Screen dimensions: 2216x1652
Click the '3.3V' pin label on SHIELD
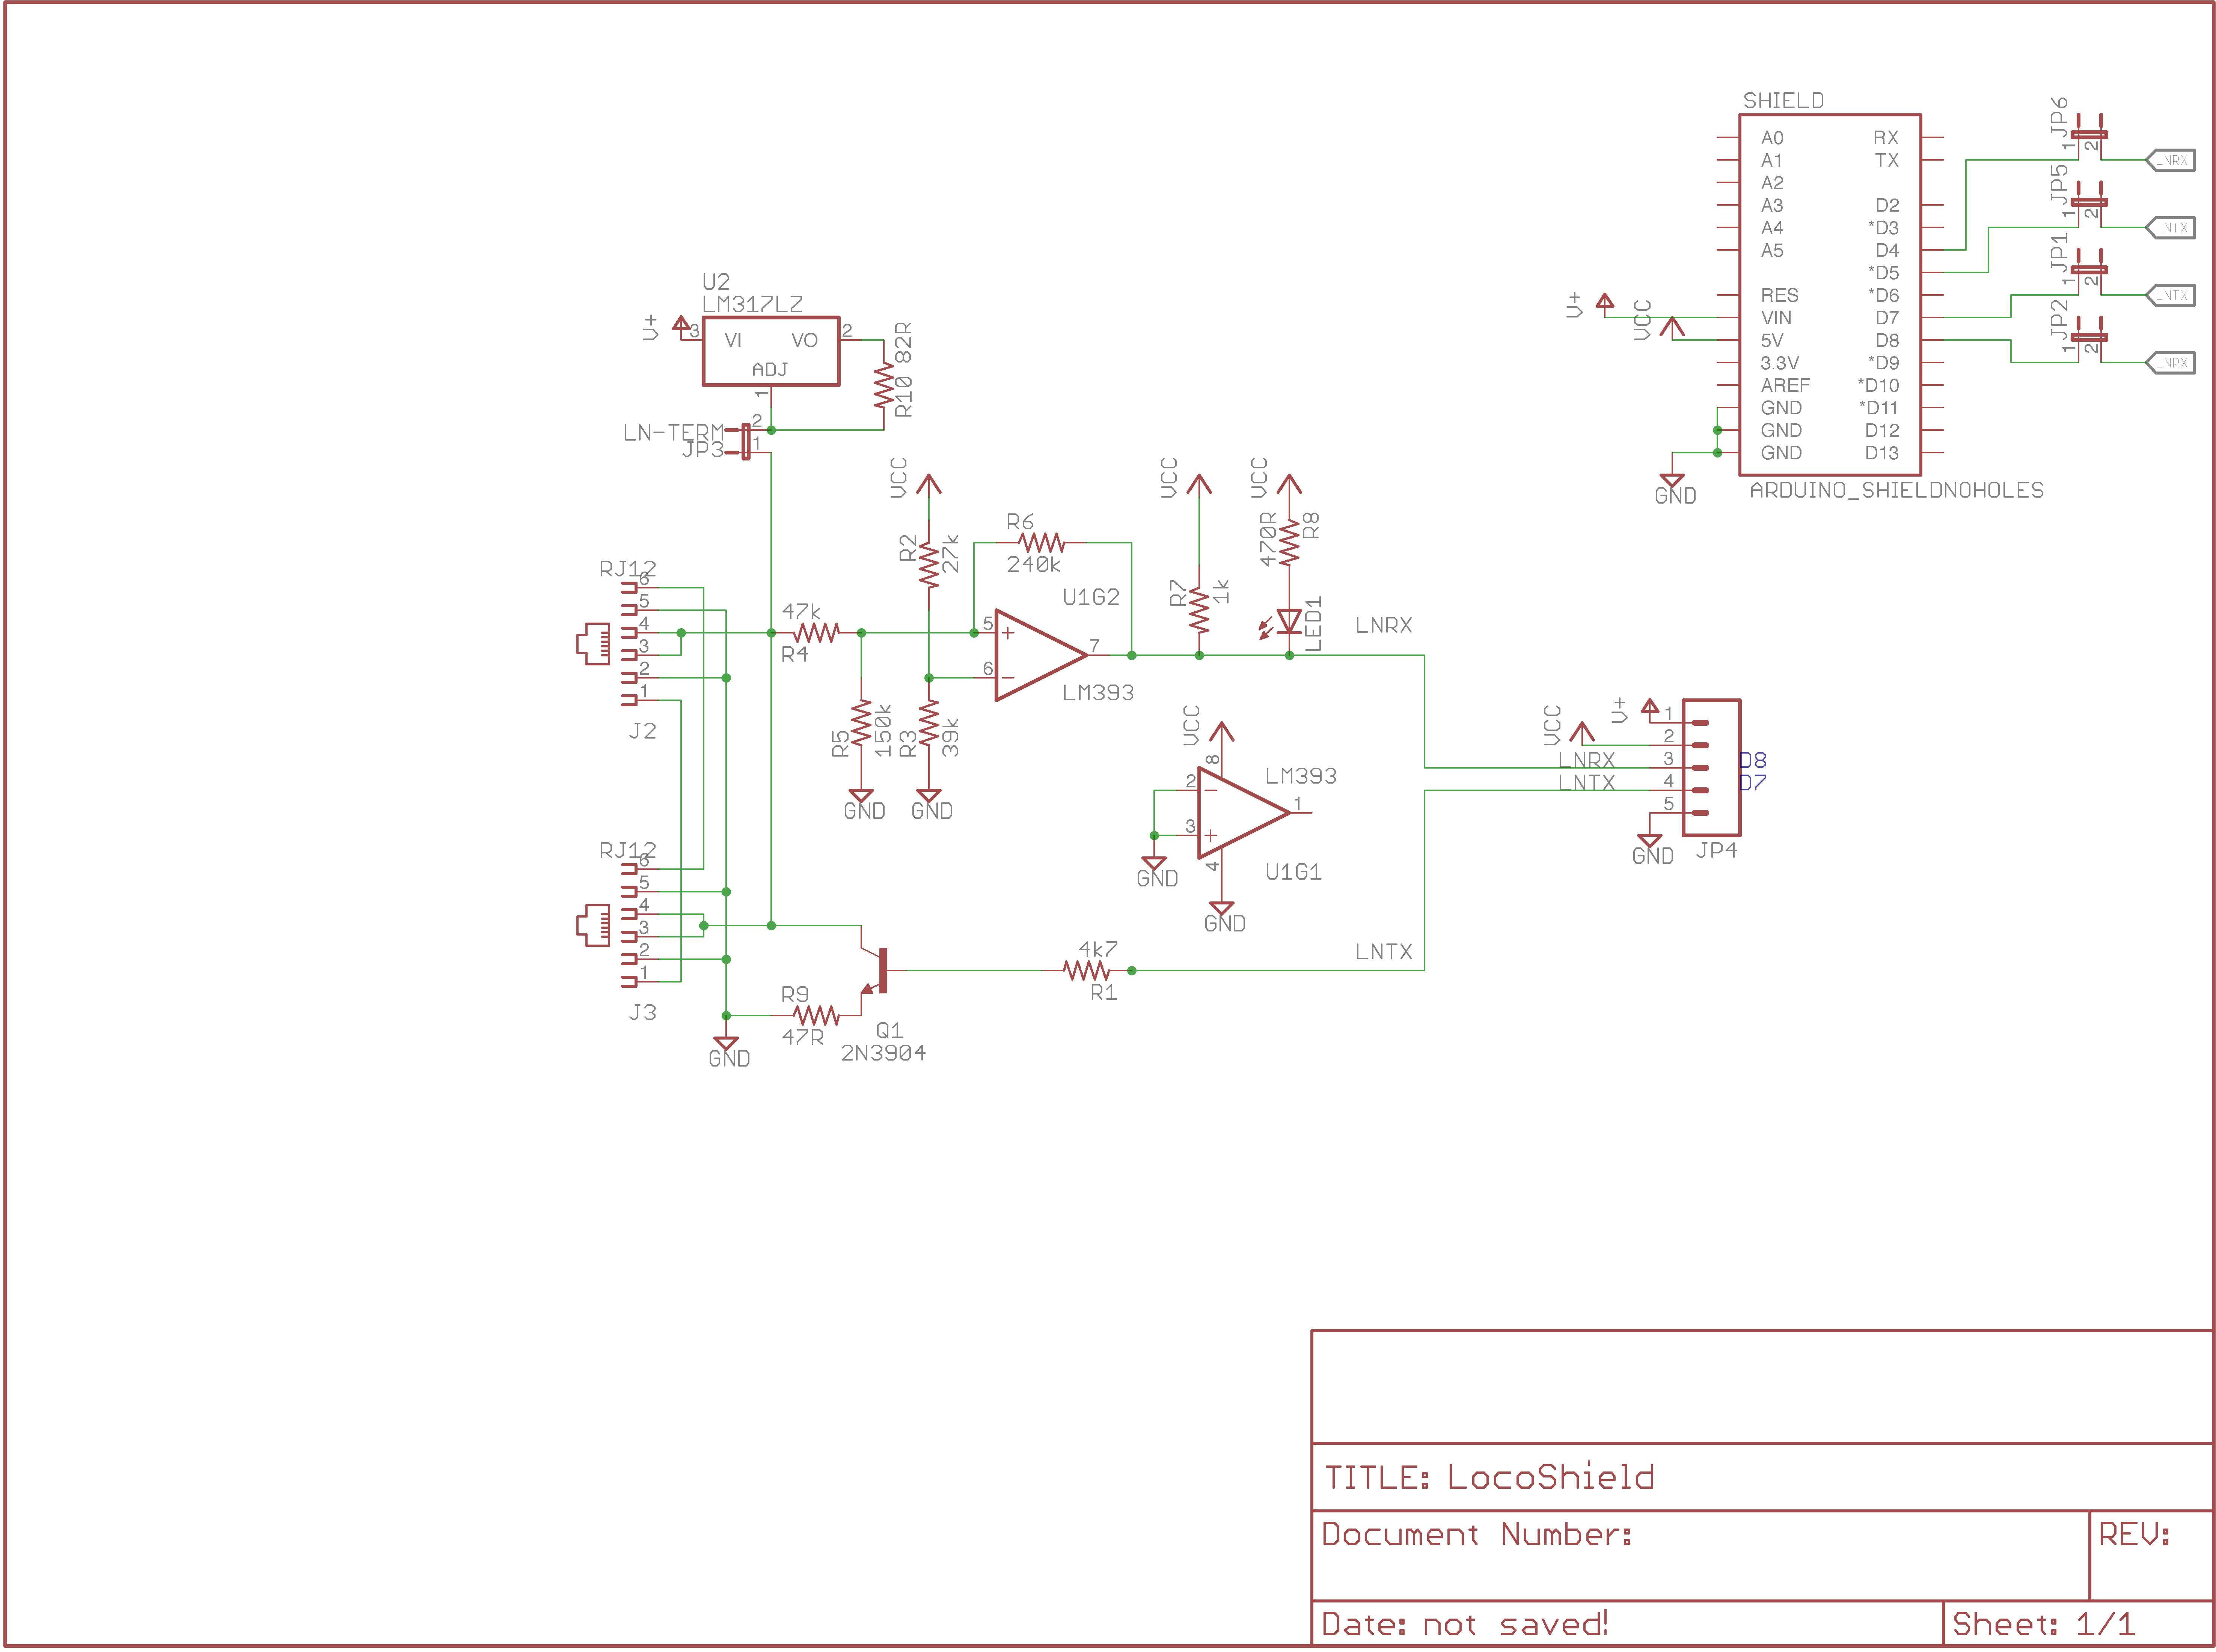click(x=1780, y=363)
